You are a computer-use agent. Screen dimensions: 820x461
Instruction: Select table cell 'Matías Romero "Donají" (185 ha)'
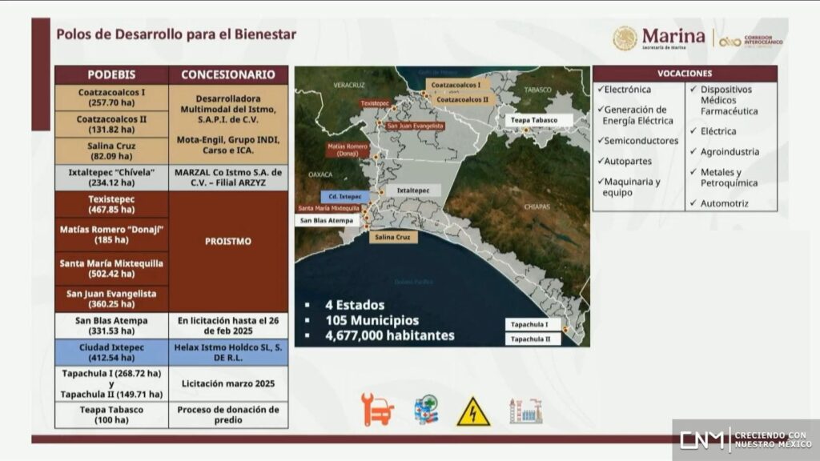coord(111,235)
